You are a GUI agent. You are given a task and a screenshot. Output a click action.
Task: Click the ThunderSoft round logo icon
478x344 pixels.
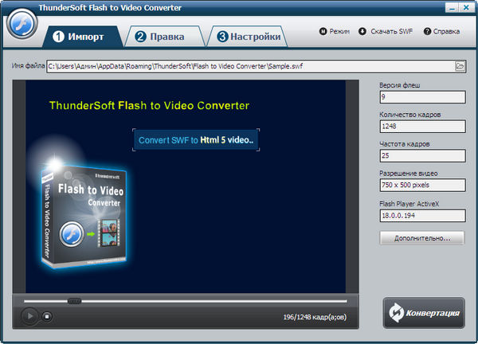point(24,24)
